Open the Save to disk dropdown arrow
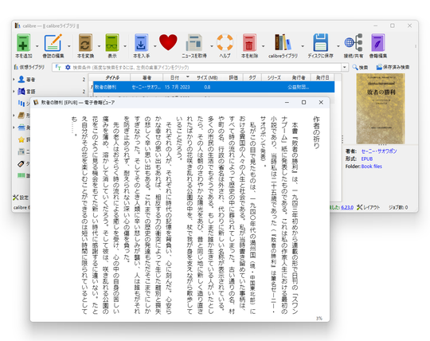The width and height of the screenshot is (430, 341). 338,46
